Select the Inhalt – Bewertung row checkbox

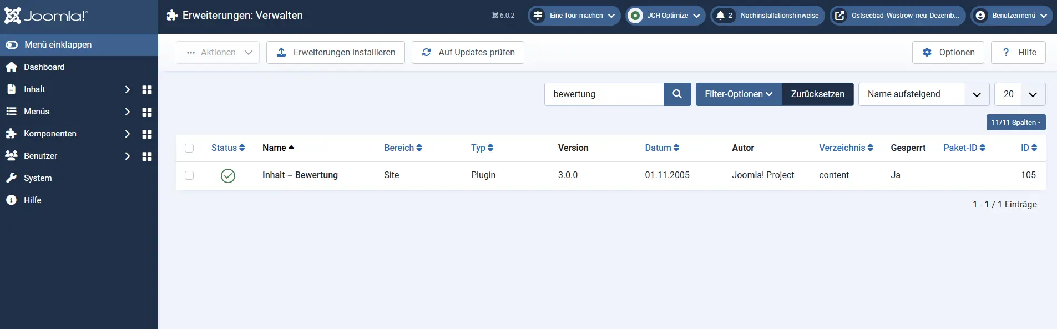coord(189,175)
